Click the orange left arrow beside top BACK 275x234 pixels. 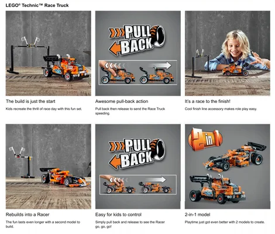click(x=115, y=49)
